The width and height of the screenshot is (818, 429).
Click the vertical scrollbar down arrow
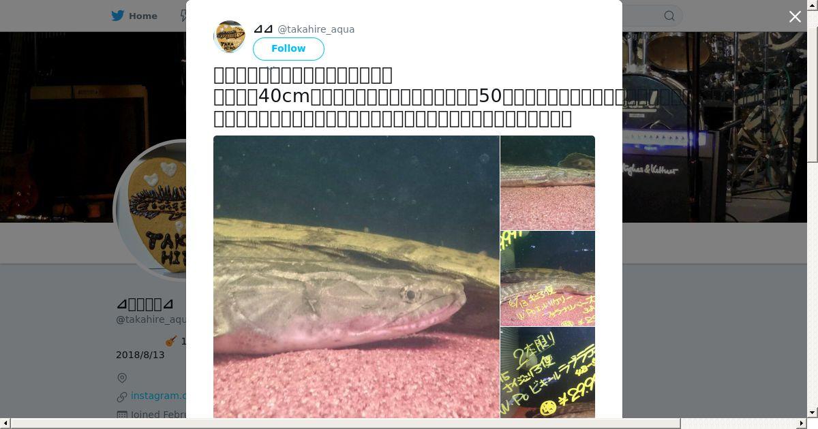pyautogui.click(x=813, y=413)
